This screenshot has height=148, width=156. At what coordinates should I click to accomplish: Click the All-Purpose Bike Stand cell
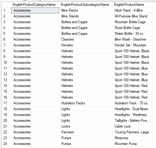(132, 16)
